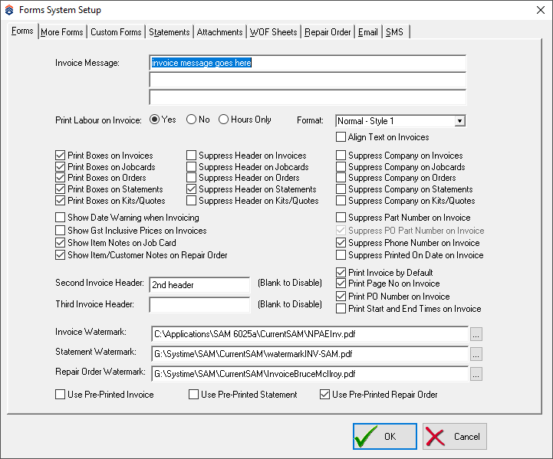553x459 pixels.
Task: Browse for Invoice Watermark file
Action: click(476, 334)
